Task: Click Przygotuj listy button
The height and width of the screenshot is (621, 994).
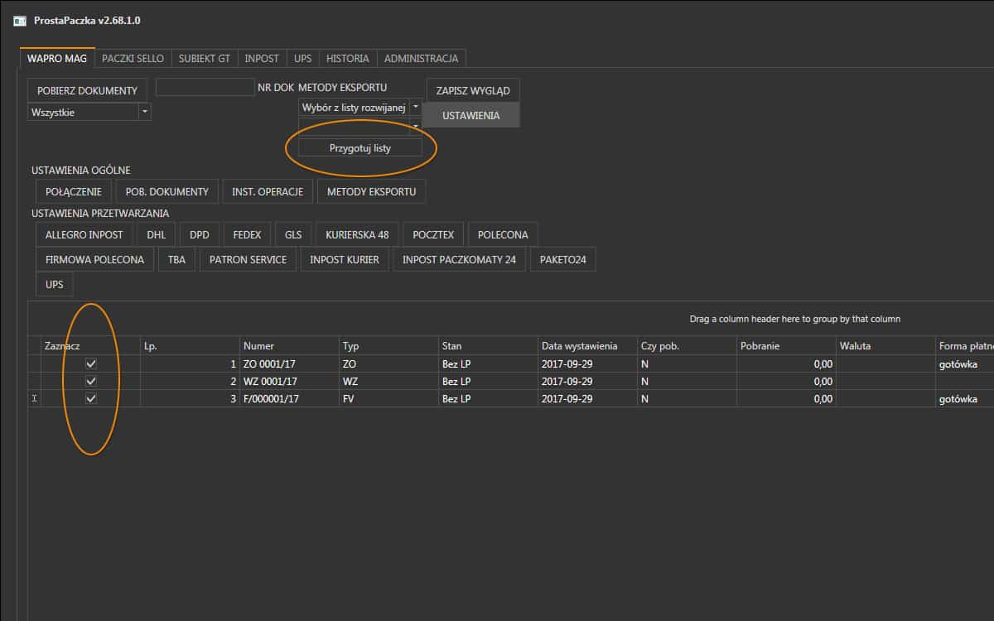Action: 360,148
